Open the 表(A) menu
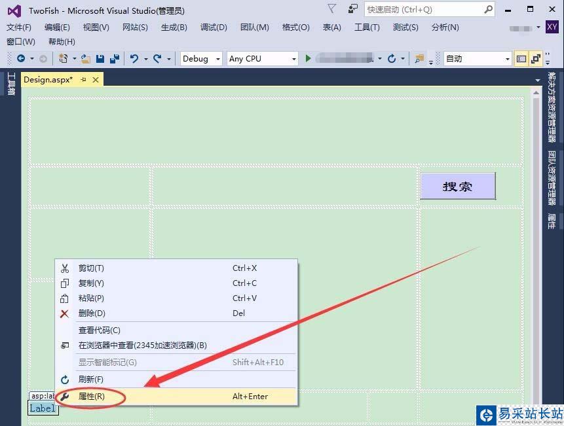Screen dimensions: 564x426 click(x=331, y=27)
